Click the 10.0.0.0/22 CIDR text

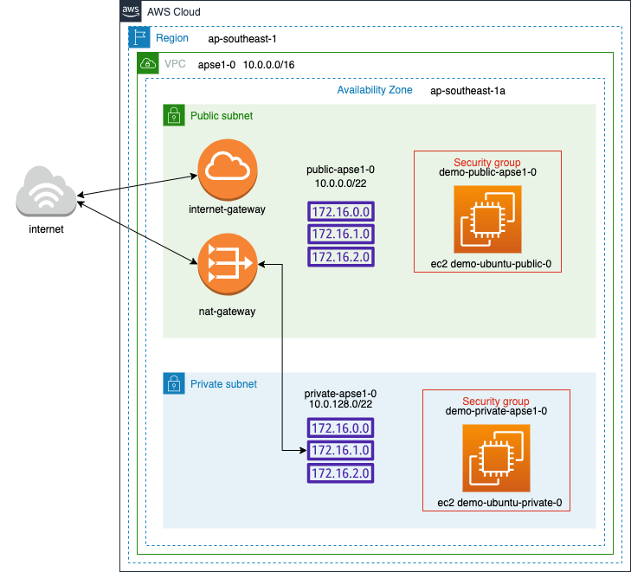[340, 183]
